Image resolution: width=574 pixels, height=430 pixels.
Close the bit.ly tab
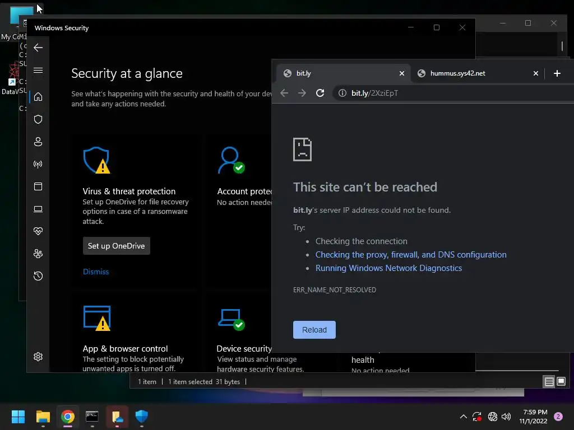(x=401, y=73)
